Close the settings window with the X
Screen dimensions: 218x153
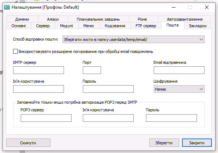206,7
